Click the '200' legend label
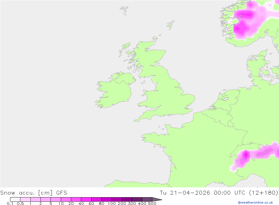The image size is (279, 205). coord(122,203)
